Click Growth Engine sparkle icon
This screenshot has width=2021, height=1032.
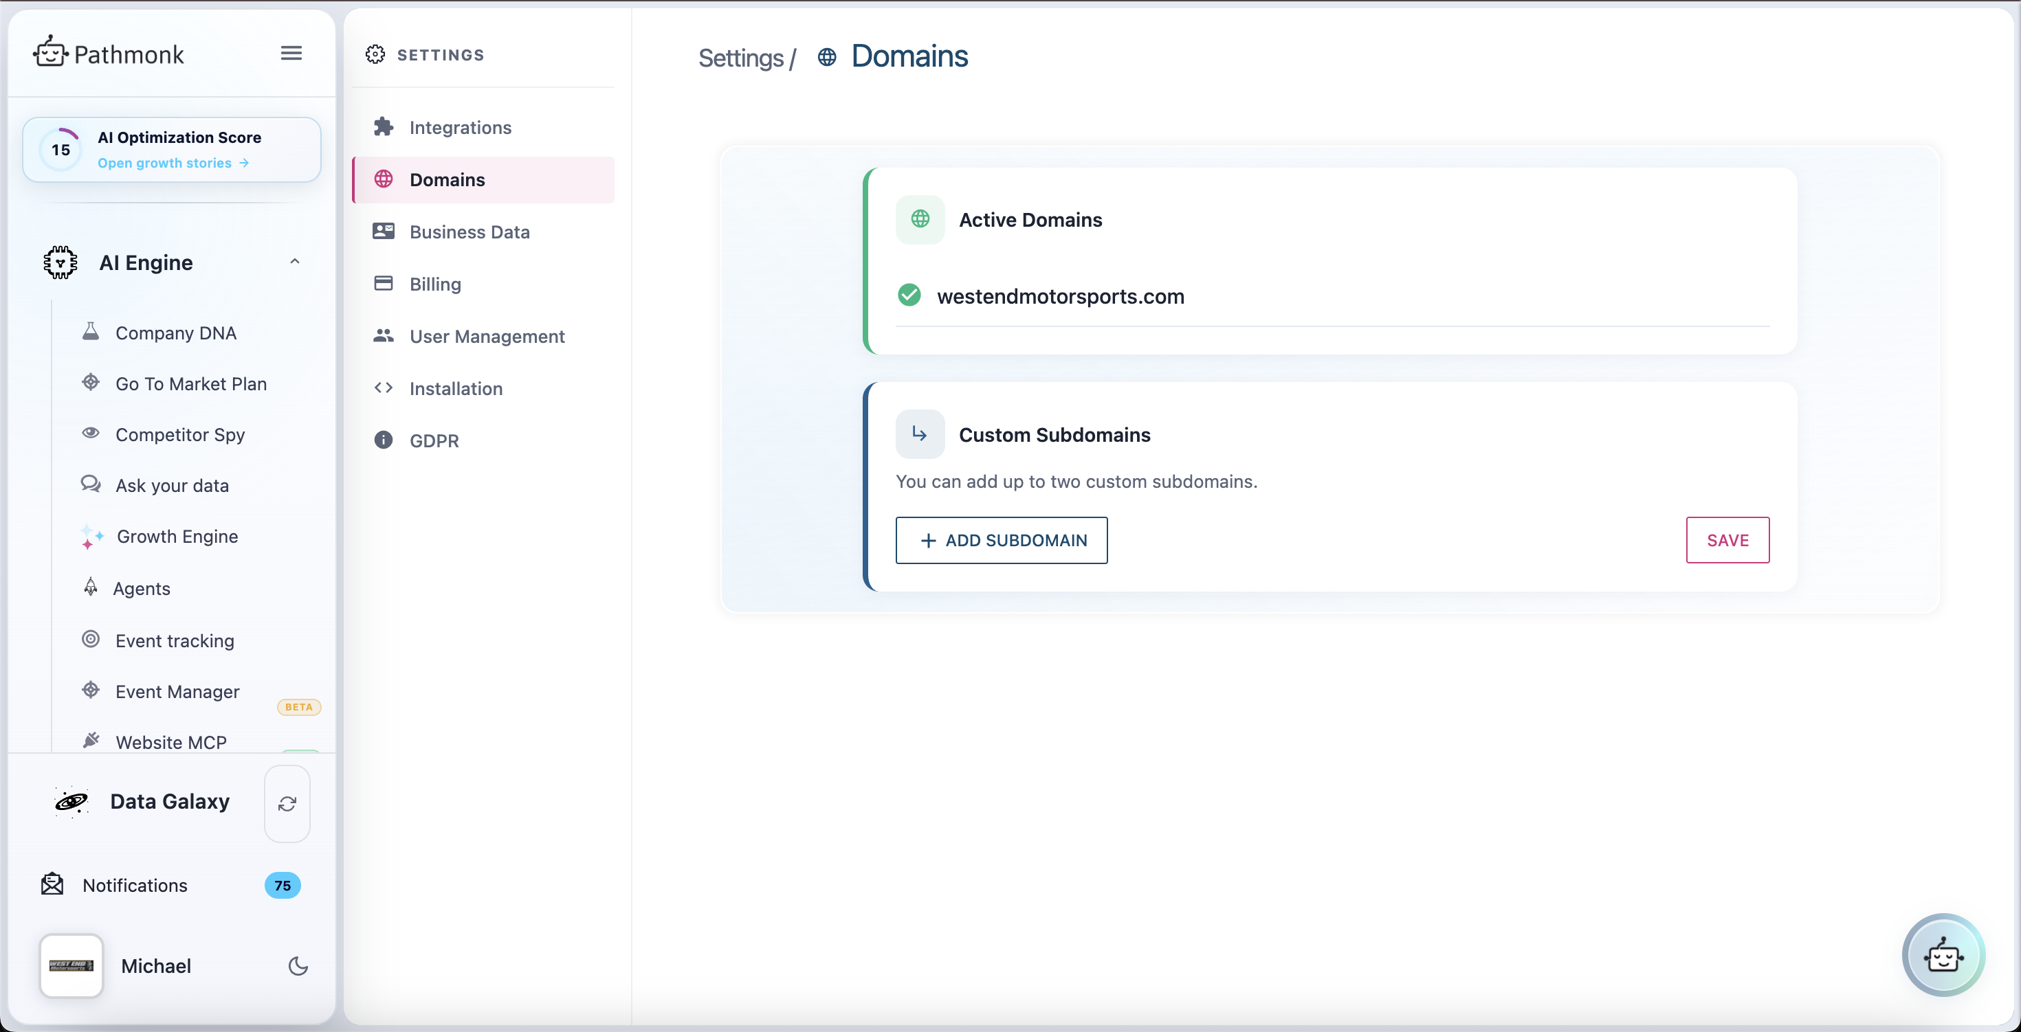tap(92, 537)
